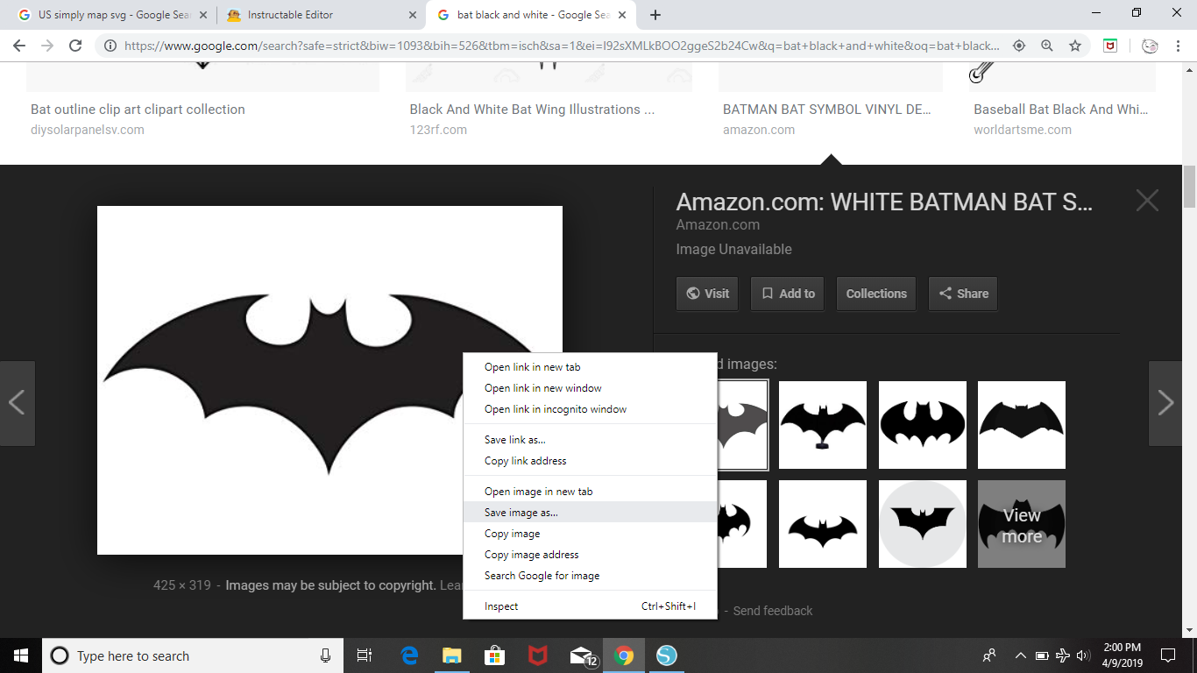Switch to 'US simply map svg' tab

click(114, 15)
